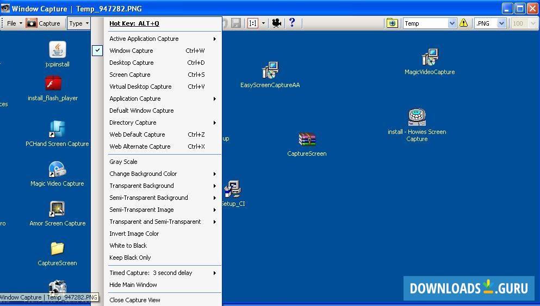The height and width of the screenshot is (306, 540).
Task: Click Hide Main Window
Action: click(163, 285)
